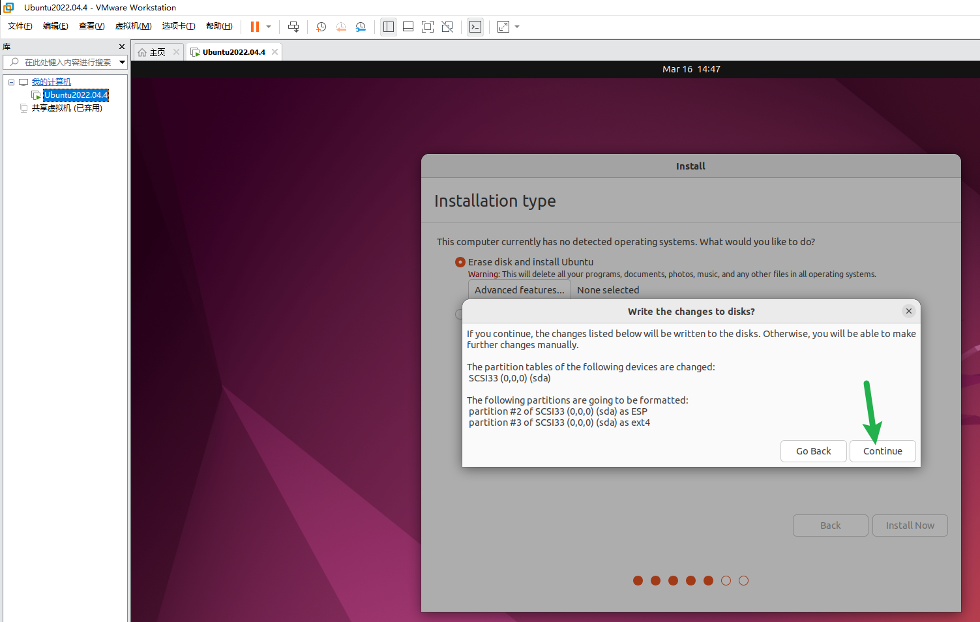Viewport: 980px width, 622px height.
Task: Click the Go Back button
Action: (x=814, y=451)
